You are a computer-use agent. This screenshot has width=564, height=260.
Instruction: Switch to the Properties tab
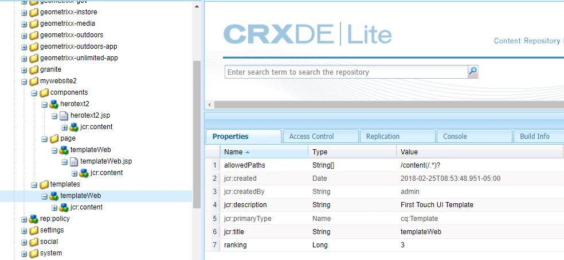click(243, 137)
